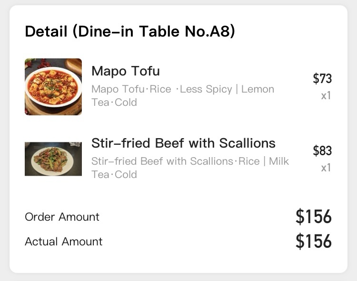Viewport: 357px width, 281px height.
Task: Click the Mapo Tofu options description
Action: 183,95
